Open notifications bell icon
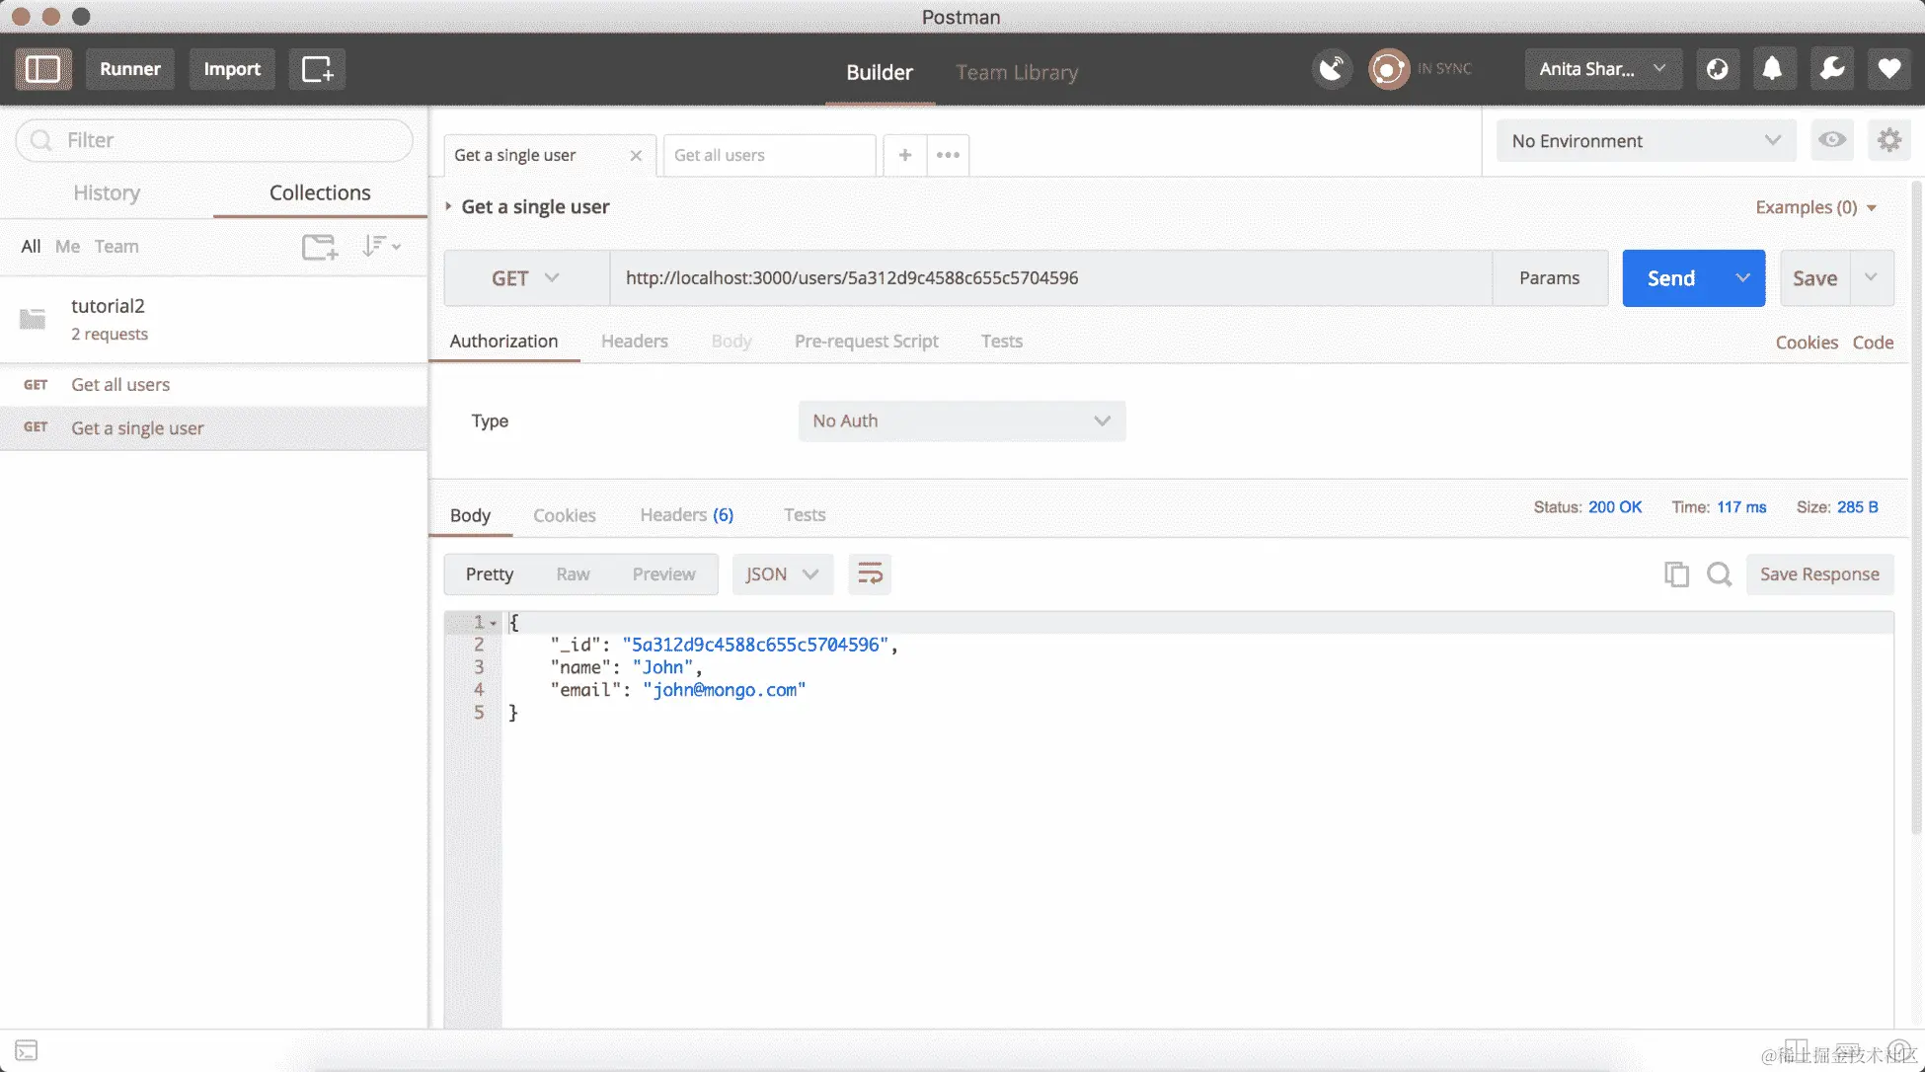 1773,68
